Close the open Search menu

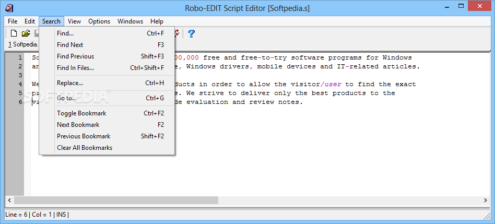point(52,21)
